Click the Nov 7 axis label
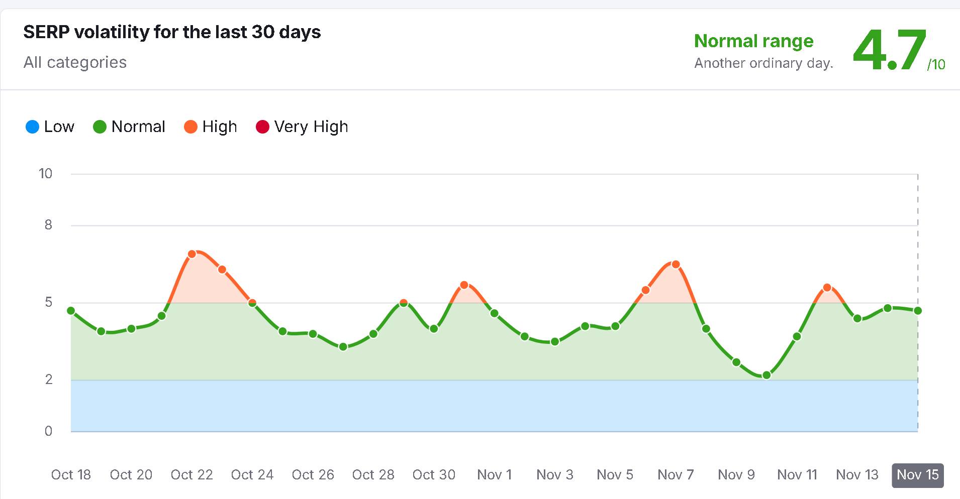Image resolution: width=960 pixels, height=499 pixels. click(676, 475)
